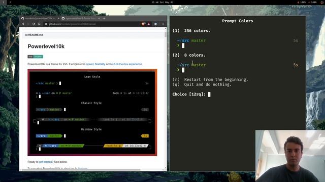
Task: Click the browser vertical scrollbar thumb
Action: 166,34
